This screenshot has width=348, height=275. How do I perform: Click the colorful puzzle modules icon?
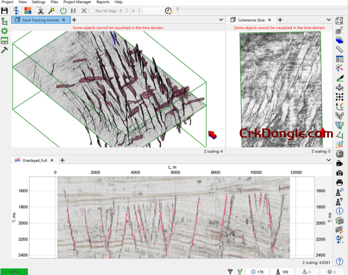click(x=28, y=11)
